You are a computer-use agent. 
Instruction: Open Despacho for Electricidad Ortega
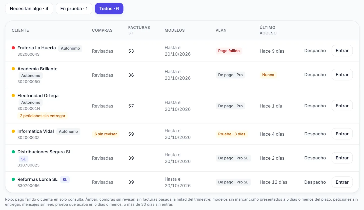[x=315, y=106]
